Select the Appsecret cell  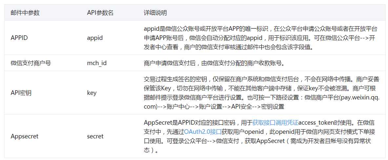[25, 136]
